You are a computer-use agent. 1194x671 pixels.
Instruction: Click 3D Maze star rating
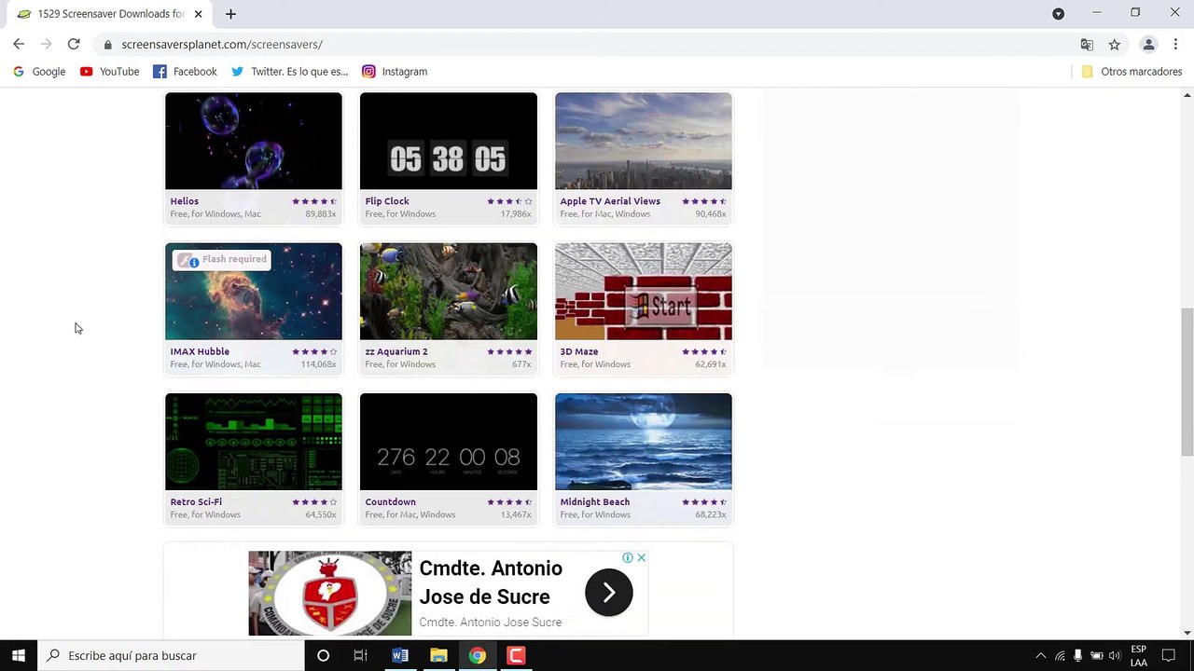pyautogui.click(x=704, y=352)
